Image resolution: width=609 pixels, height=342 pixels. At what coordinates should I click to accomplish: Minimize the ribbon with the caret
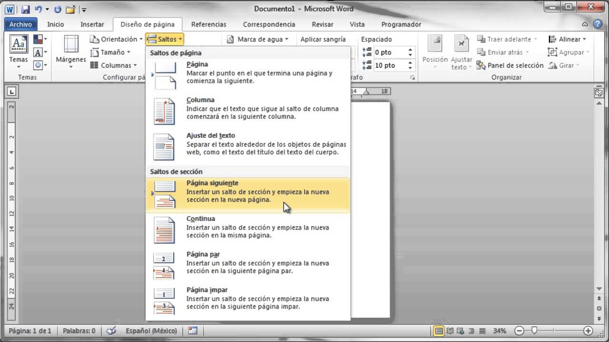[585, 24]
